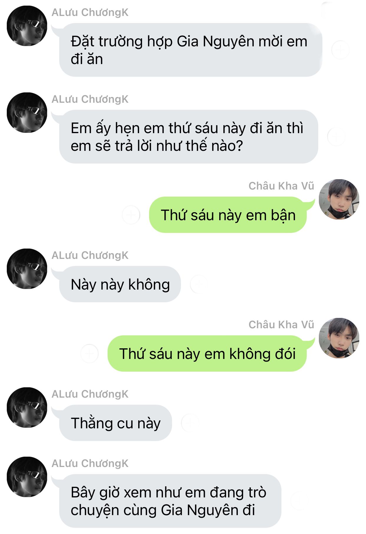Image resolution: width=366 pixels, height=534 pixels.
Task: Select the "Thứ sáu này em bận" green bubble
Action: (228, 215)
